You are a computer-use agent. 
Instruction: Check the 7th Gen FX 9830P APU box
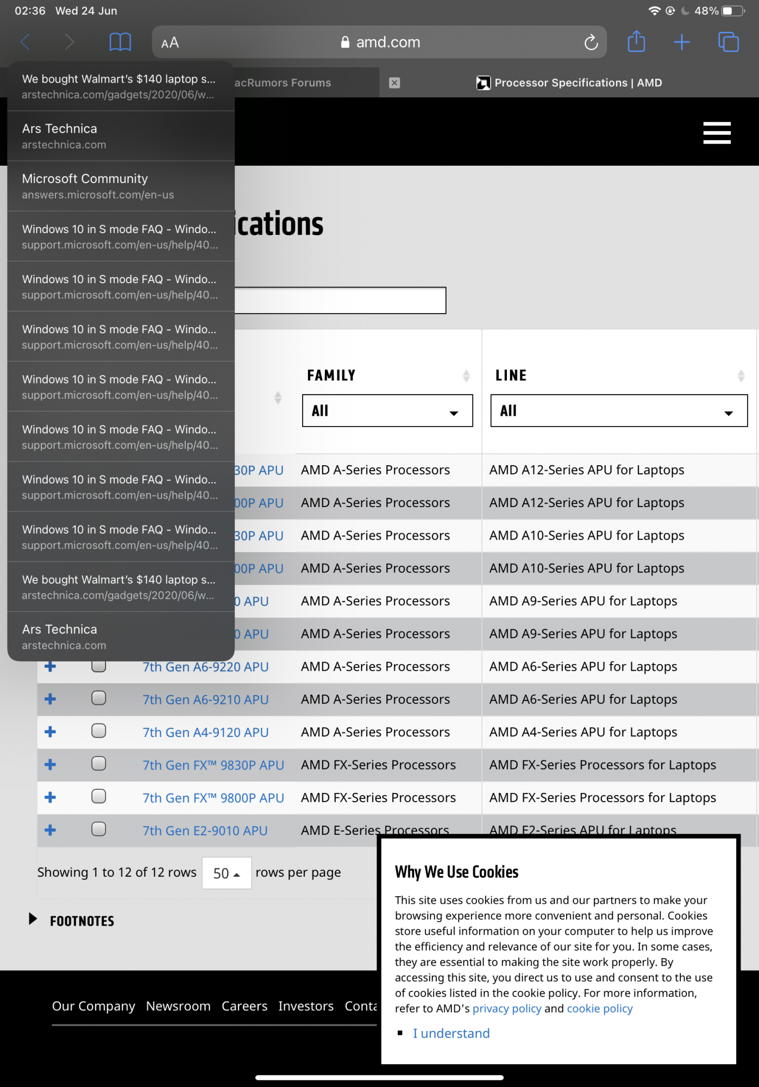[98, 764]
